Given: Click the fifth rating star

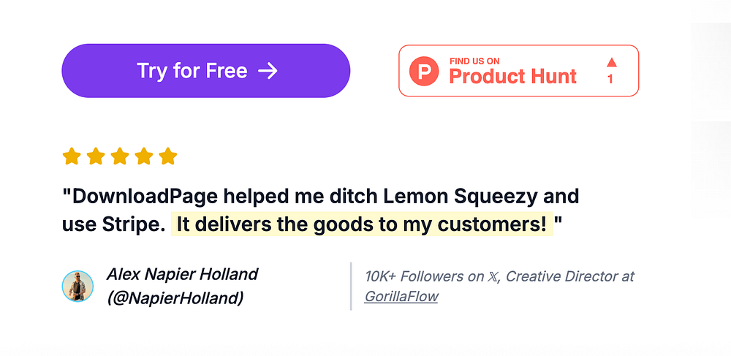Looking at the screenshot, I should (x=168, y=156).
